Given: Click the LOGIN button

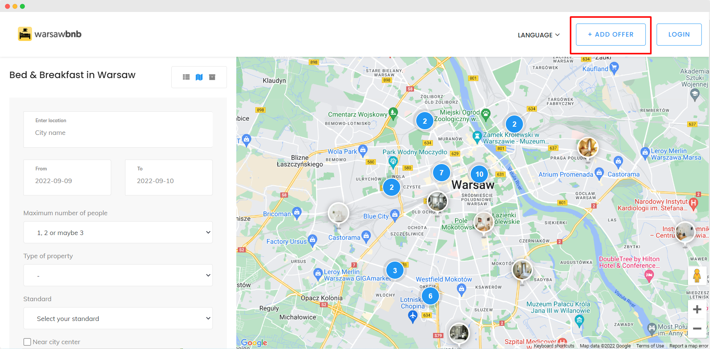Looking at the screenshot, I should pos(679,34).
